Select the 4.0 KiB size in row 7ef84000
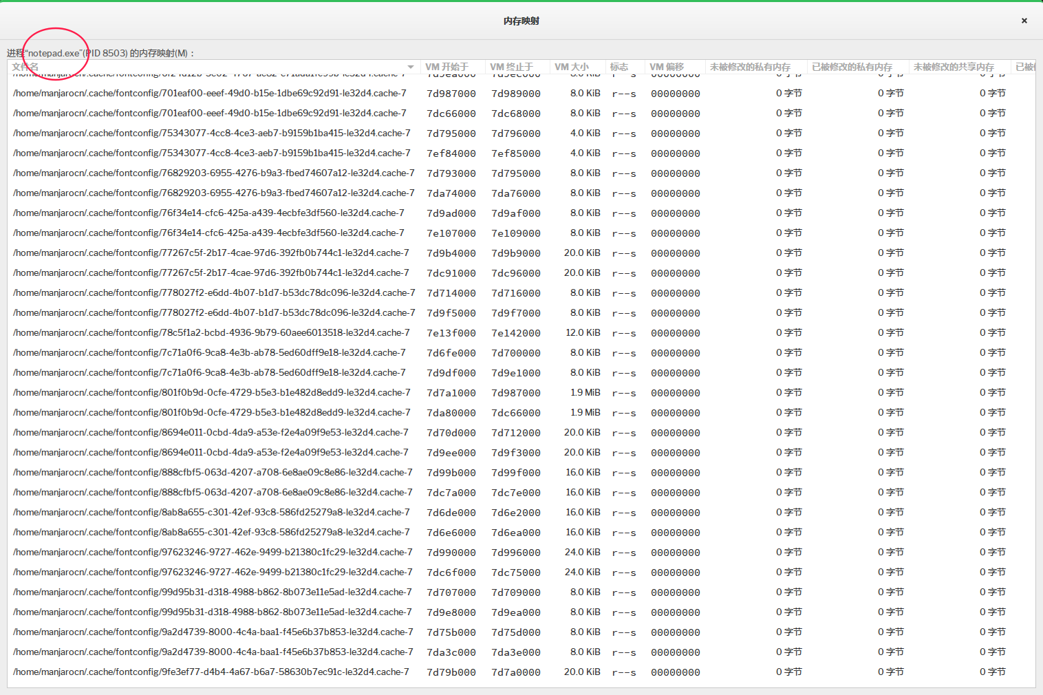Image resolution: width=1043 pixels, height=695 pixels. pyautogui.click(x=585, y=153)
